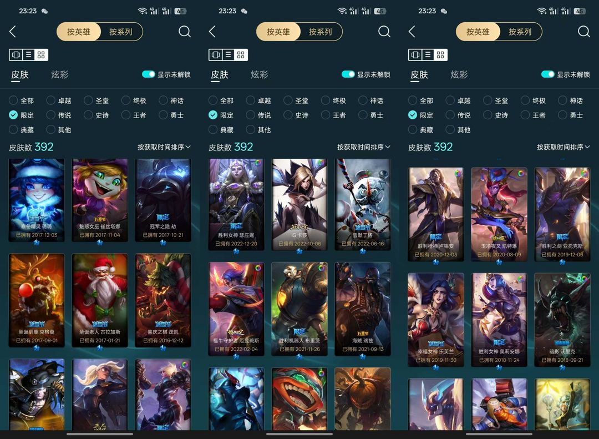Open search in the rightmost phone screen
This screenshot has height=439, width=599.
coord(583,31)
